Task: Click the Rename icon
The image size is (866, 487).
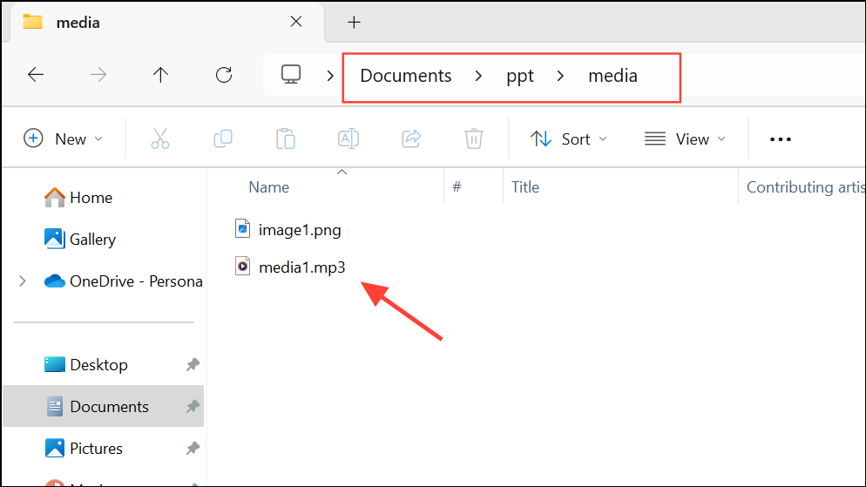Action: pos(348,139)
